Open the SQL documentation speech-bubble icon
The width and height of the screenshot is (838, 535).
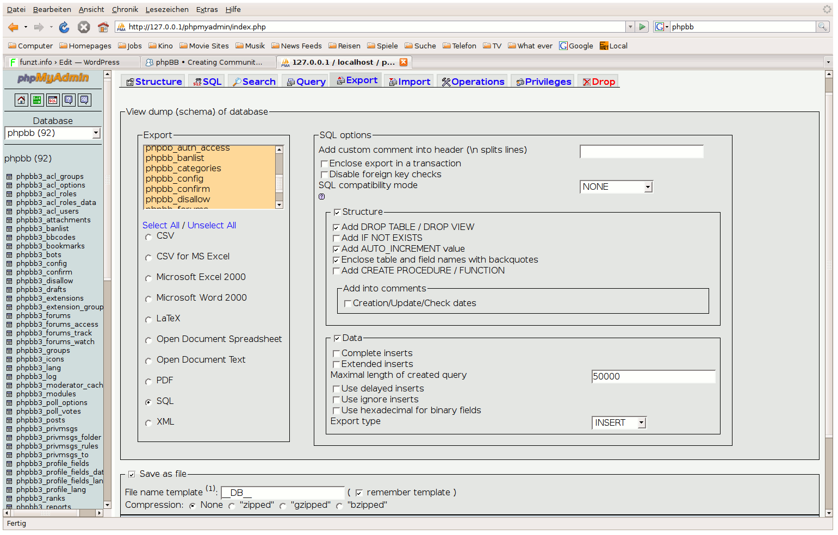[84, 100]
